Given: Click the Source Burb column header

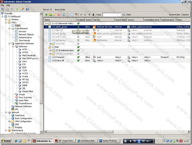Looking at the screenshot, I should pyautogui.click(x=121, y=20).
